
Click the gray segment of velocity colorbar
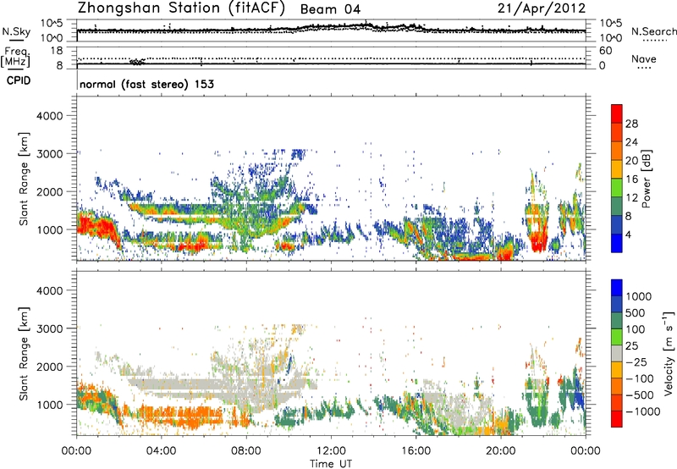coord(617,353)
